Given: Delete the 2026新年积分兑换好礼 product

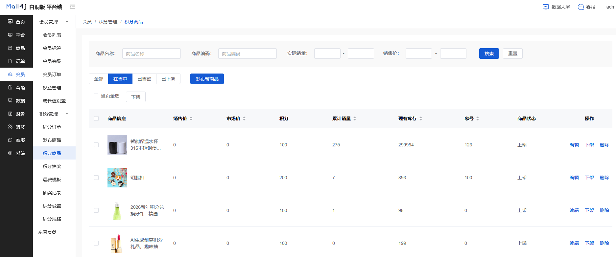Looking at the screenshot, I should pyautogui.click(x=604, y=210).
